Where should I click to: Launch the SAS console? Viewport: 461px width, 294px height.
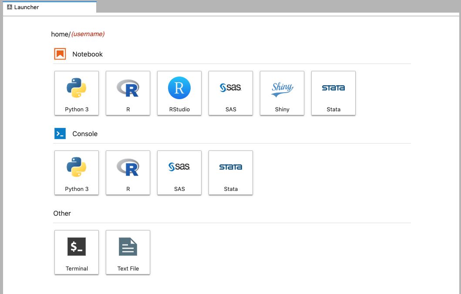179,173
